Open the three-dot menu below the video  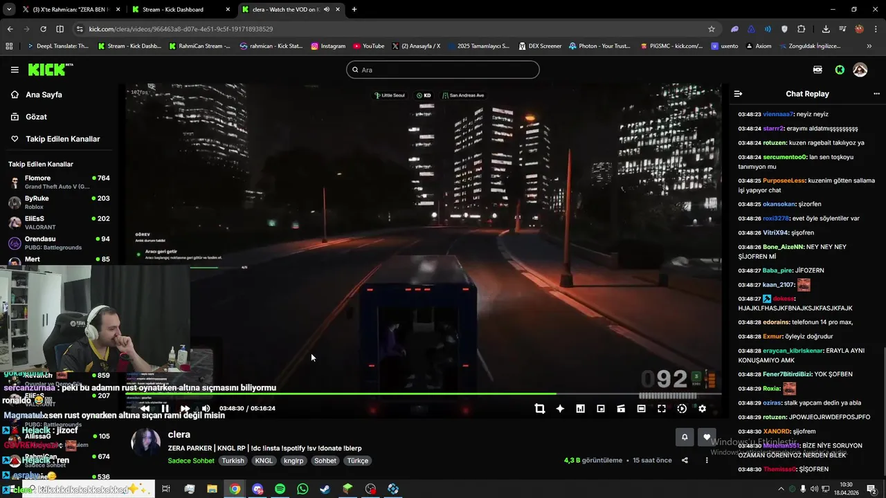pyautogui.click(x=707, y=461)
